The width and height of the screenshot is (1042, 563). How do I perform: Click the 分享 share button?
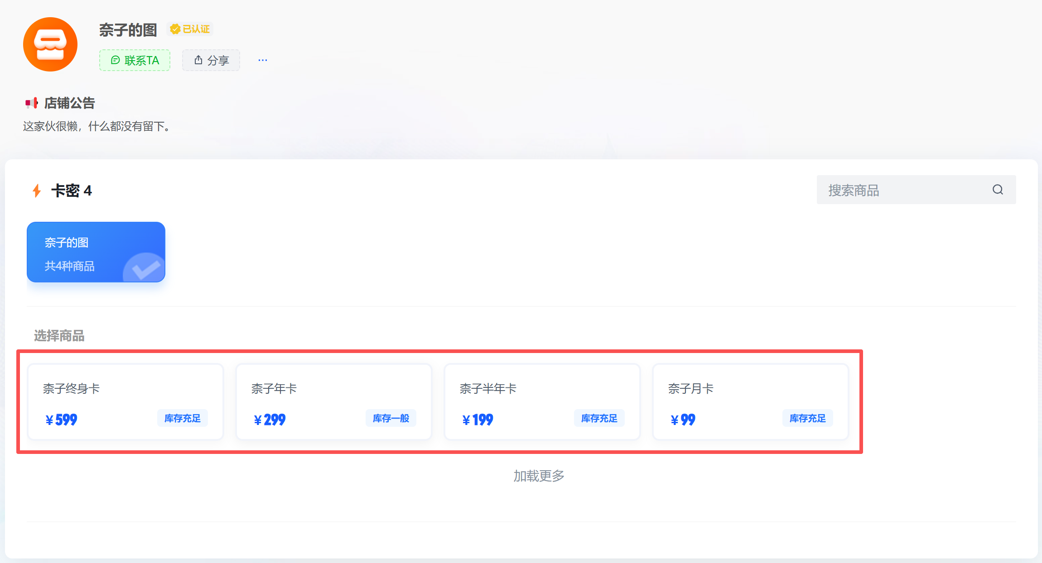211,60
